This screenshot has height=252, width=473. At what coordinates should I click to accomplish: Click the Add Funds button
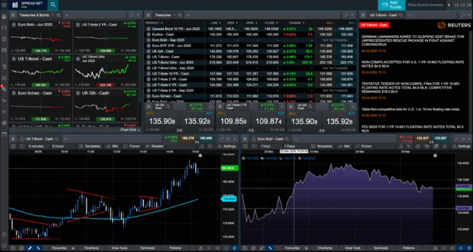(x=391, y=5)
